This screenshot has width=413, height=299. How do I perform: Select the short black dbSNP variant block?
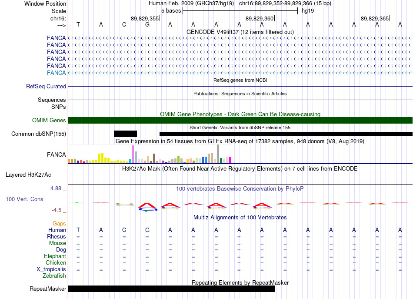tap(125, 134)
